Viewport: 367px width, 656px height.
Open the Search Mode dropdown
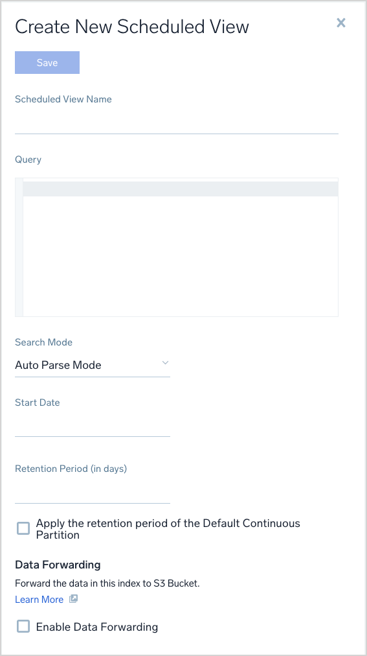[93, 365]
